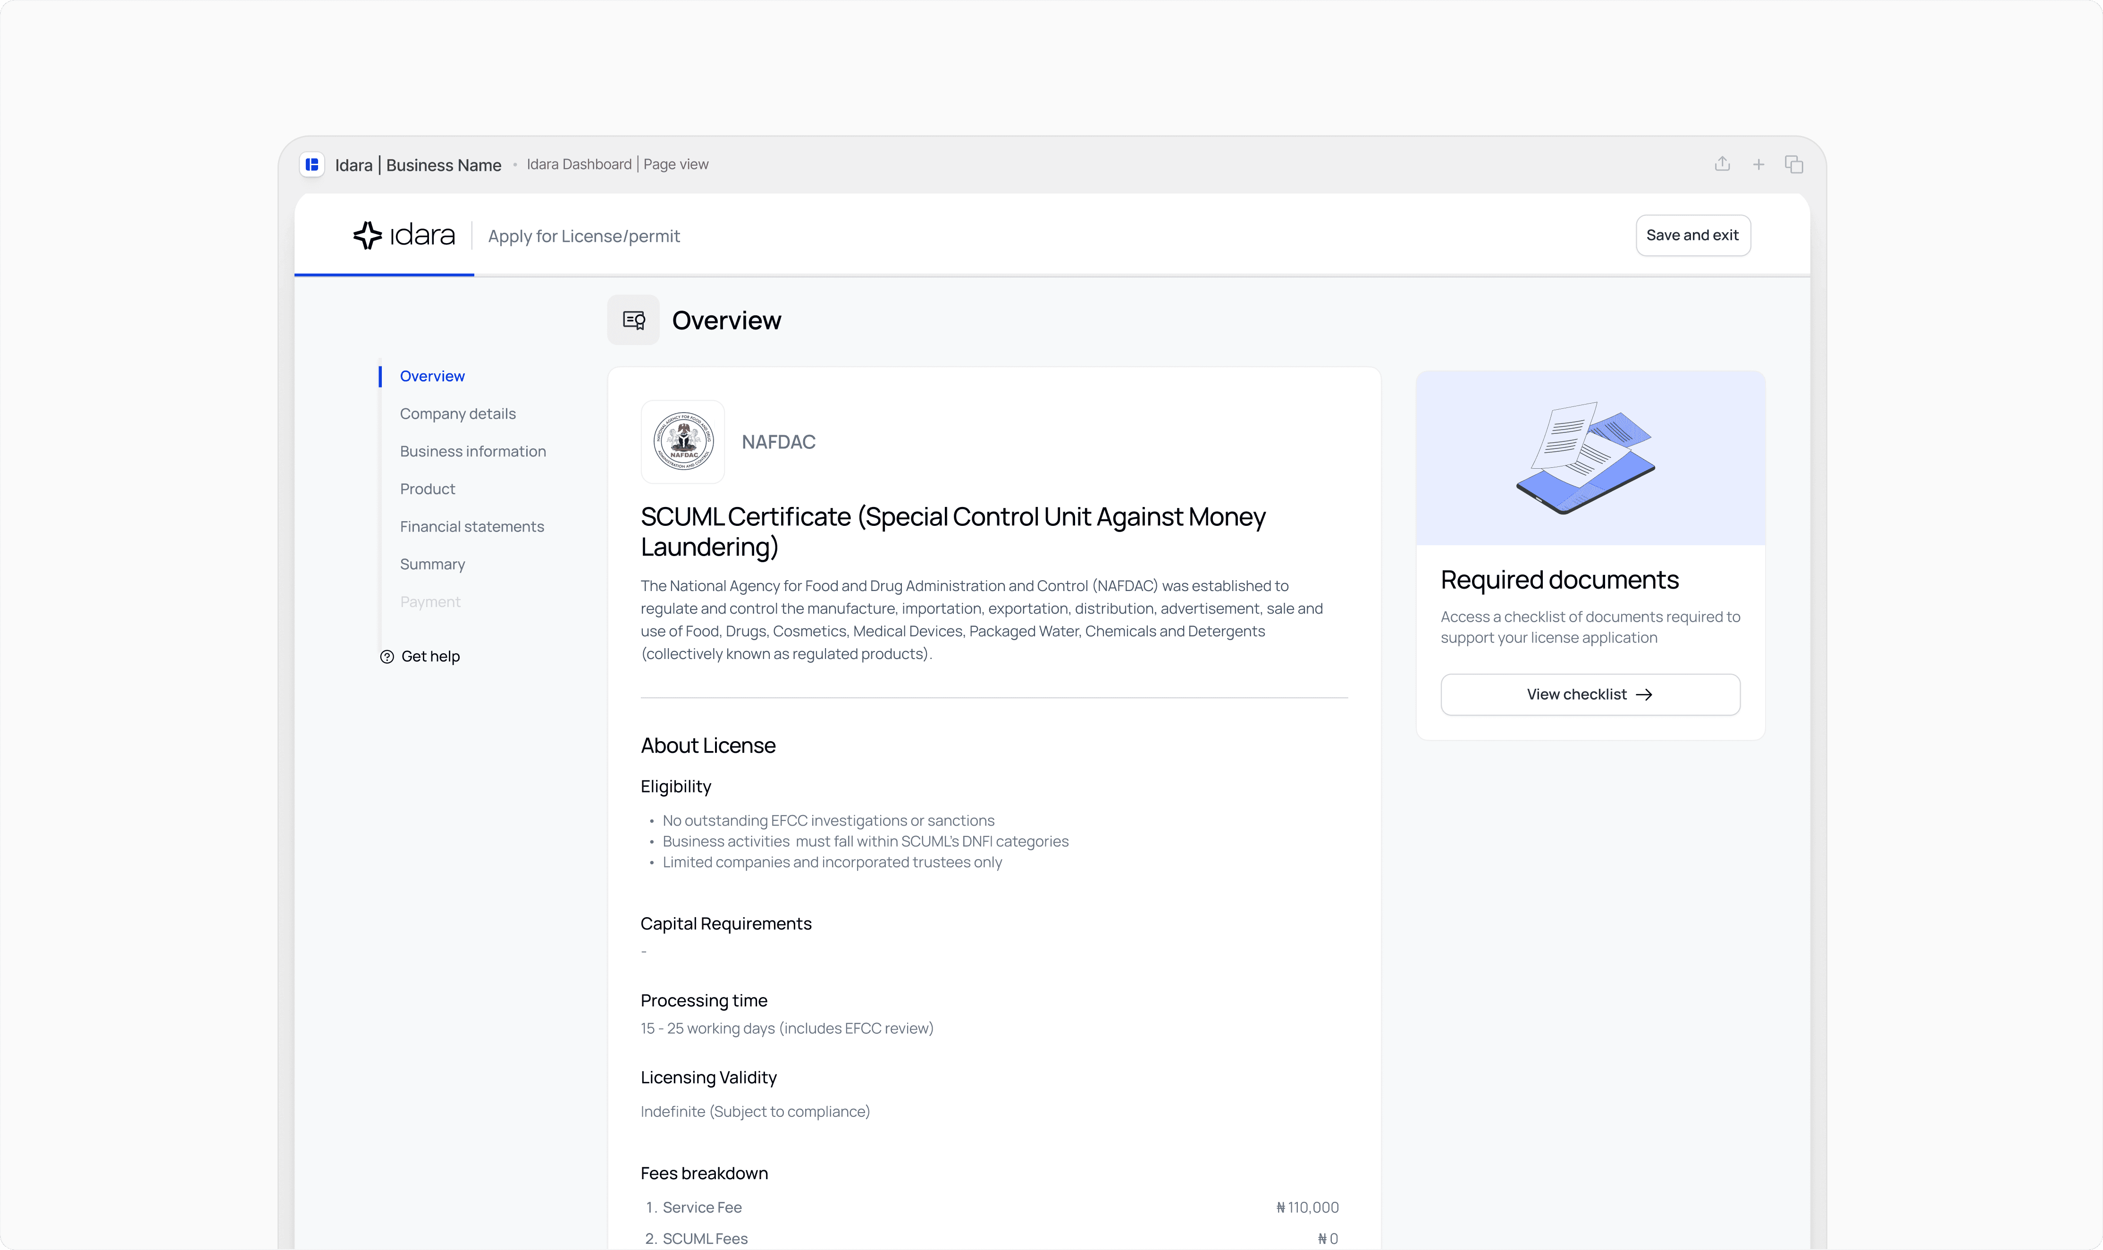
Task: Go to Business information step
Action: point(472,451)
